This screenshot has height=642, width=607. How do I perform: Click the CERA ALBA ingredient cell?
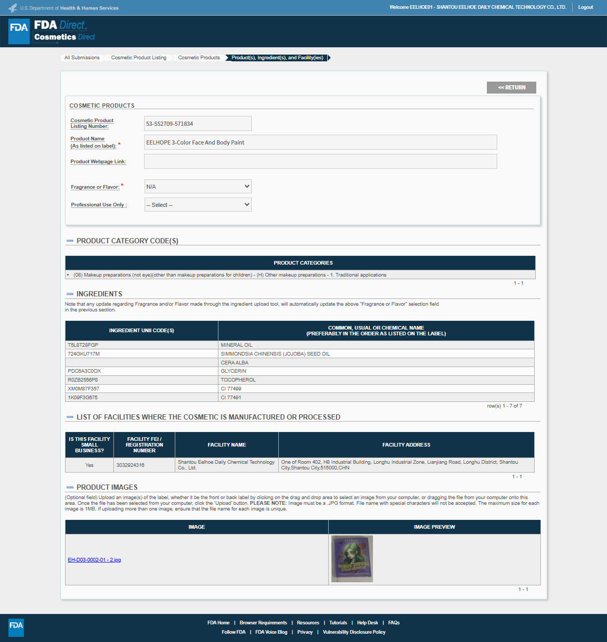(376, 363)
